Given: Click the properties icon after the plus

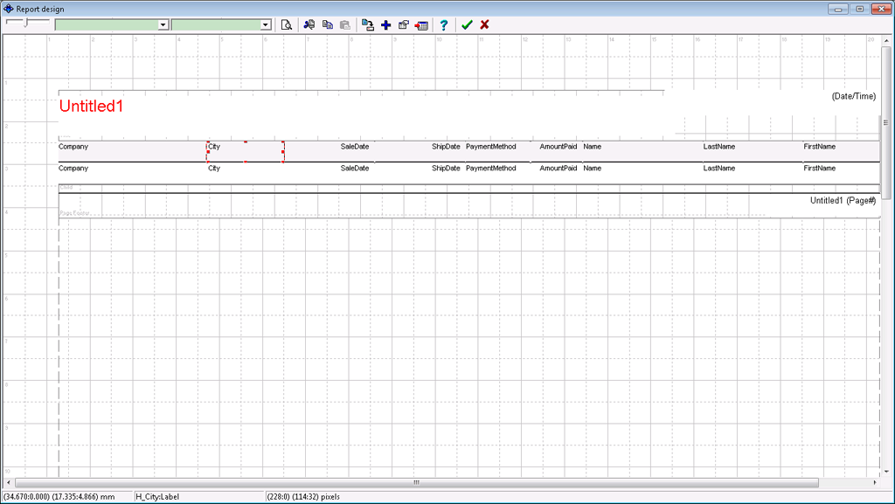Looking at the screenshot, I should (x=403, y=24).
